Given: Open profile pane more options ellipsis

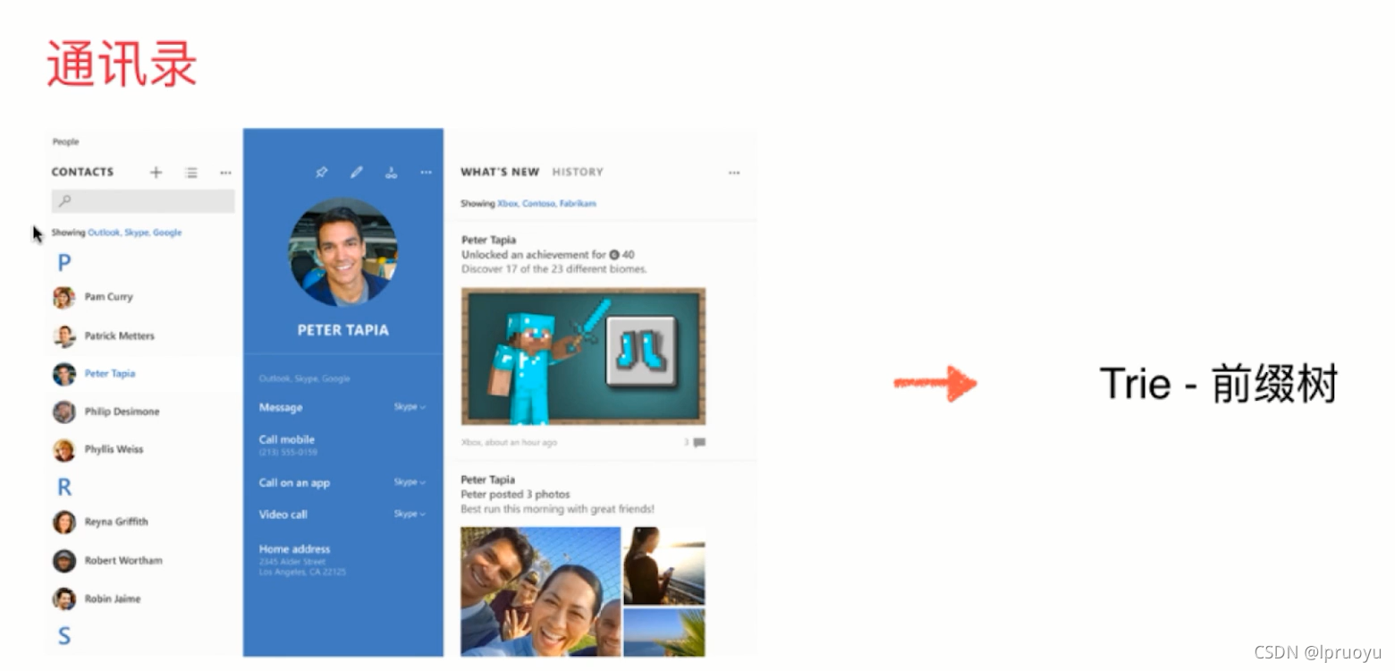Looking at the screenshot, I should [x=426, y=172].
